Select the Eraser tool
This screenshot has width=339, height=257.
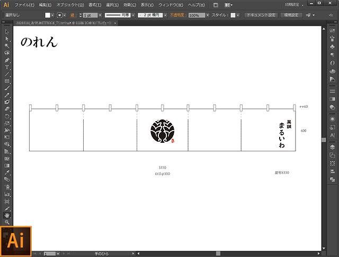point(7,109)
